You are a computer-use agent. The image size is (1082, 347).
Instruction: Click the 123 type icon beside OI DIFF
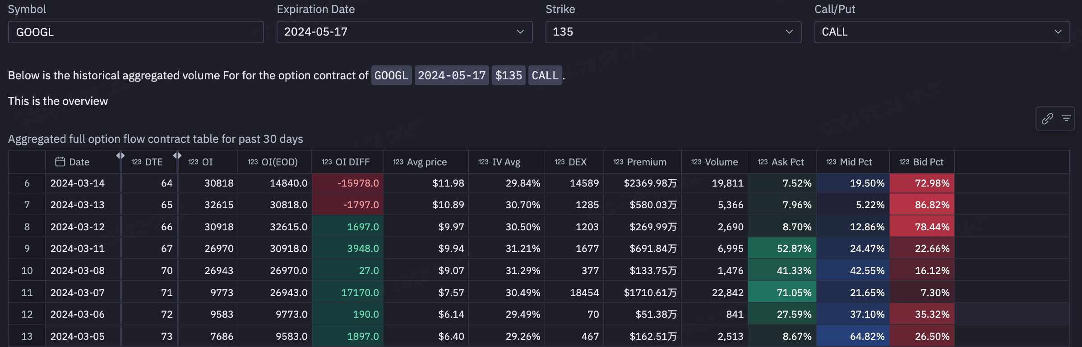[x=327, y=162]
